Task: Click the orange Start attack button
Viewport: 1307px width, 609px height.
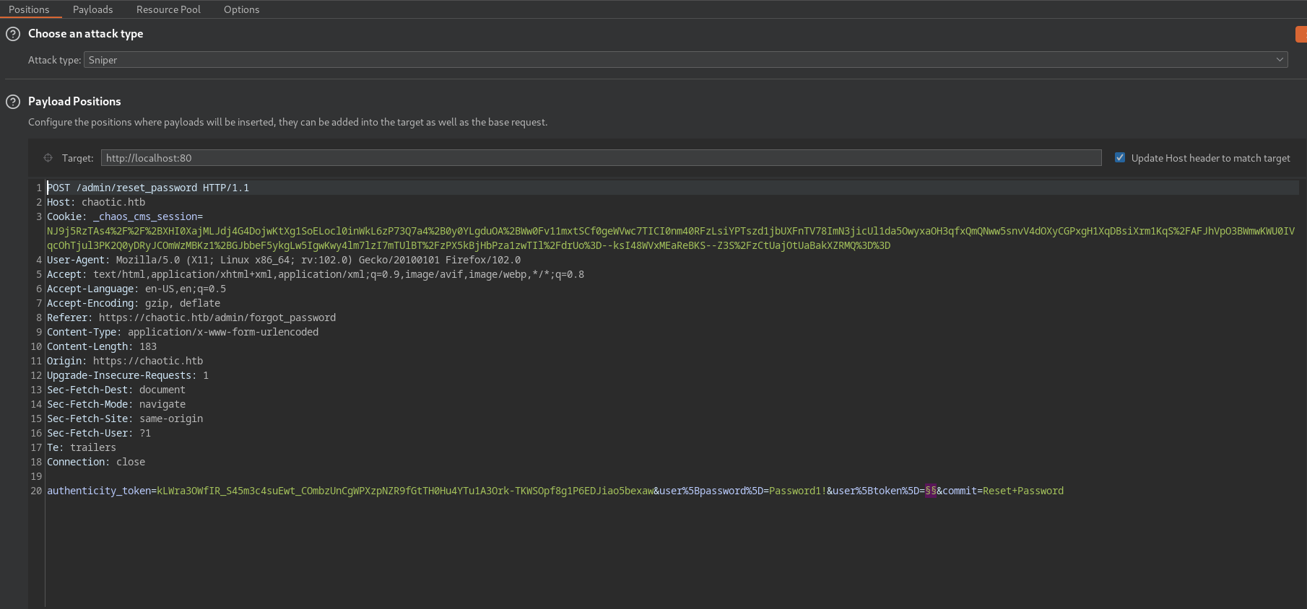Action: [x=1301, y=34]
